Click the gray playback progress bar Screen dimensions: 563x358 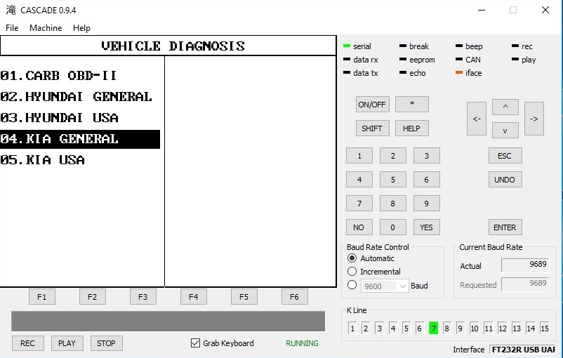pyautogui.click(x=168, y=321)
